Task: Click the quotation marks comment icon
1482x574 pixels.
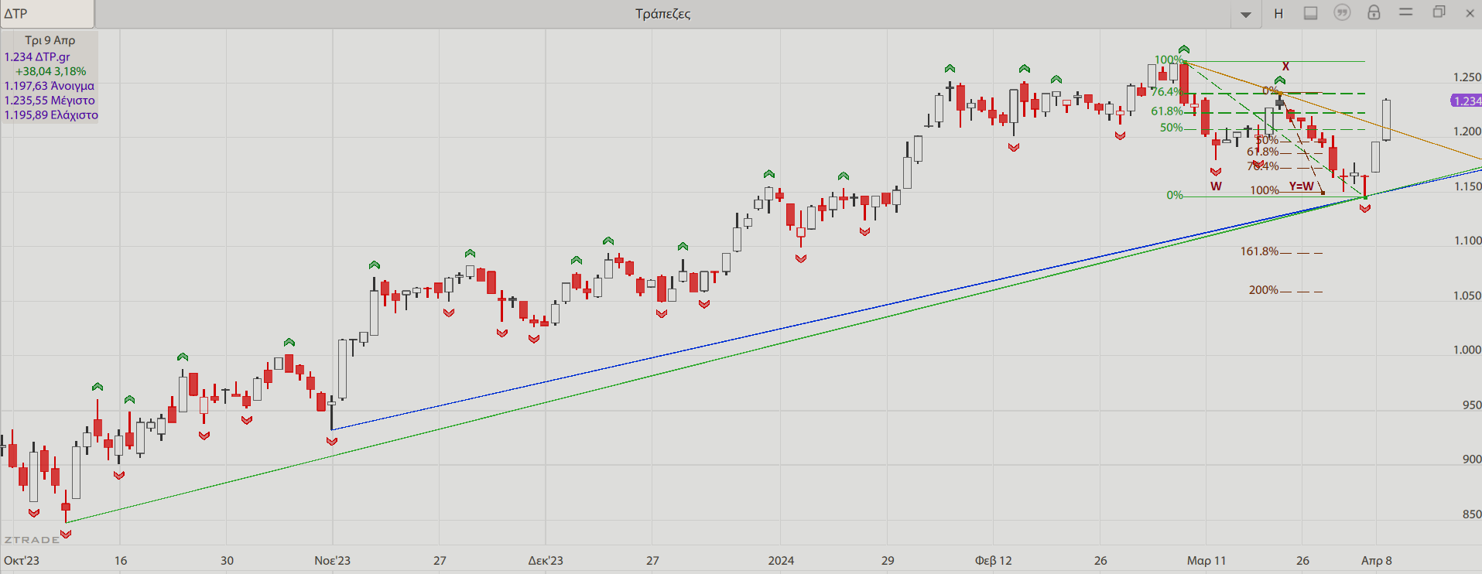Action: click(x=1342, y=12)
